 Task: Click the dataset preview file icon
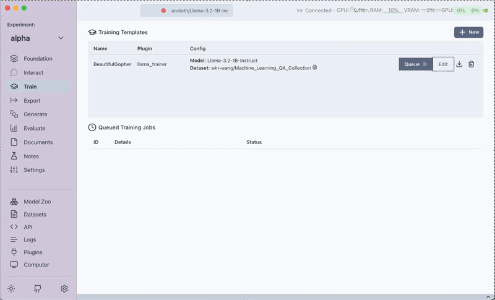(315, 67)
